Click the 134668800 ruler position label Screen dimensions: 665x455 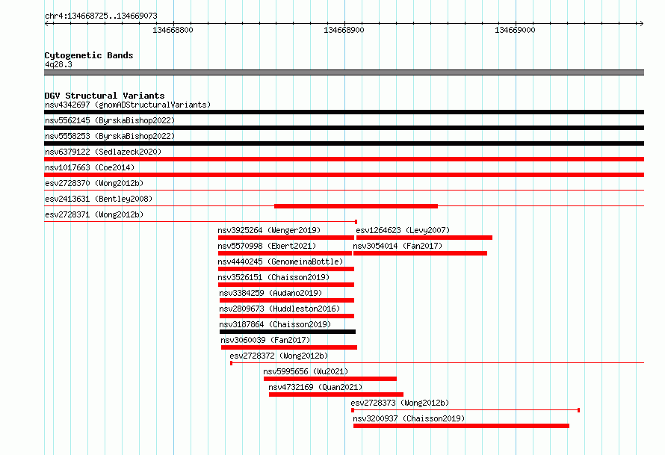coord(173,31)
